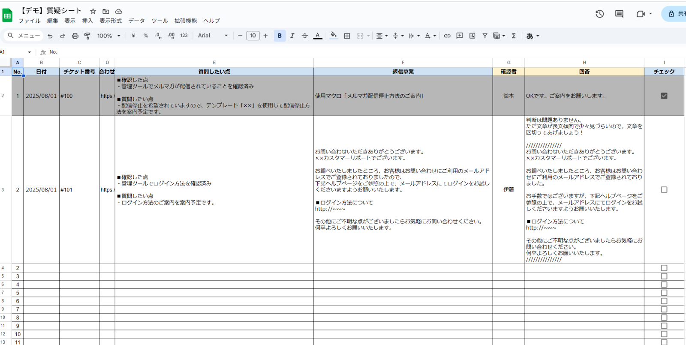This screenshot has height=345, width=686.
Task: Click the font size input field
Action: [253, 36]
